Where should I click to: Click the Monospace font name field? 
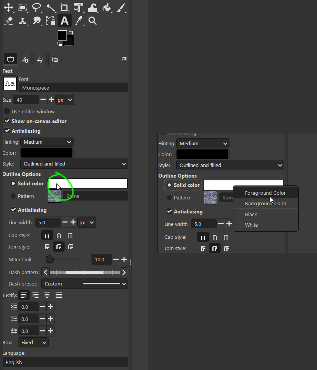(73, 88)
